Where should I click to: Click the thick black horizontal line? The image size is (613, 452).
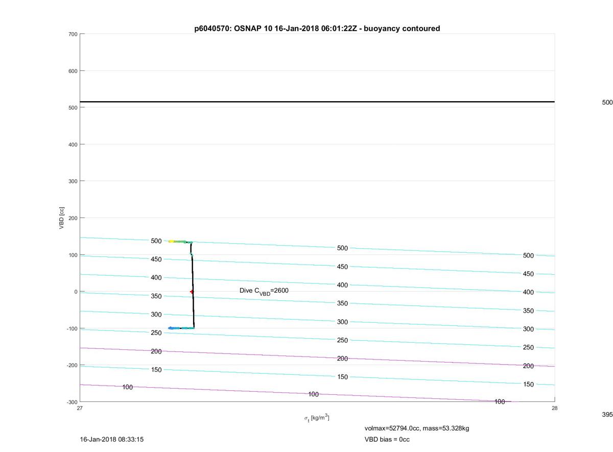click(317, 102)
